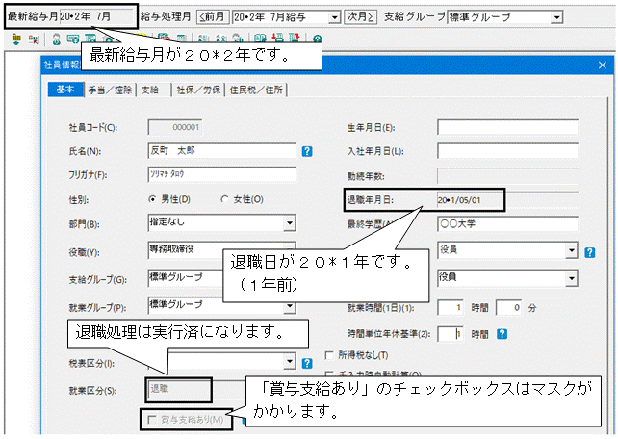This screenshot has width=618, height=439.
Task: Click the help icon beside the top 役員 dropdown
Action: (590, 252)
